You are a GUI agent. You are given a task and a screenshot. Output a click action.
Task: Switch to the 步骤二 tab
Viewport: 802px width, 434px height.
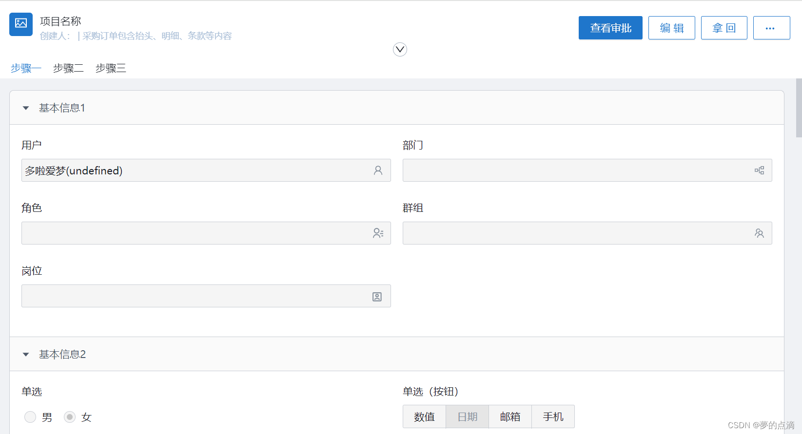point(68,68)
